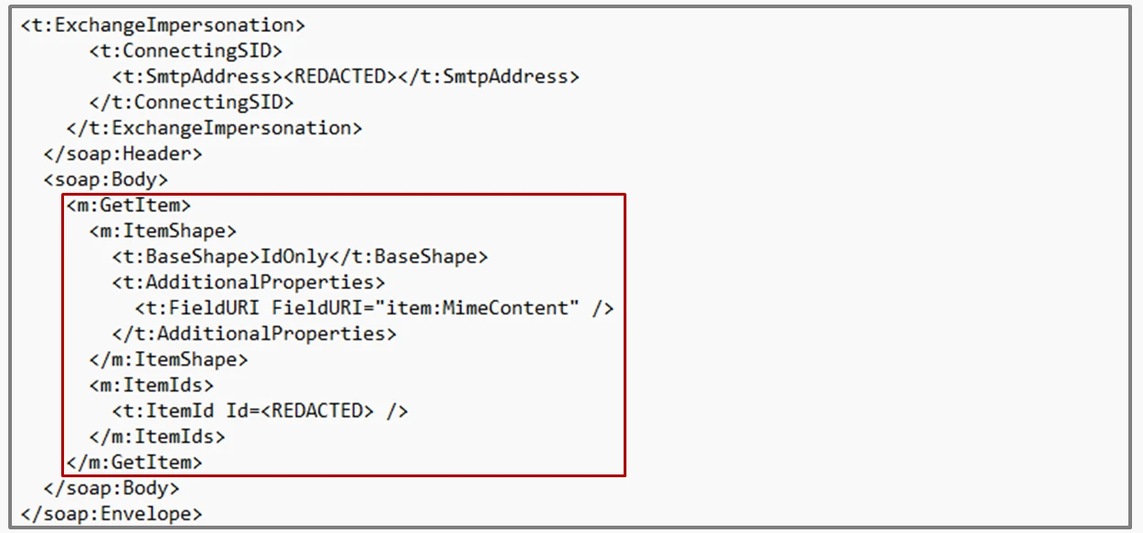1143x533 pixels.
Task: Click the t:SmtpAddress line
Action: point(346,77)
